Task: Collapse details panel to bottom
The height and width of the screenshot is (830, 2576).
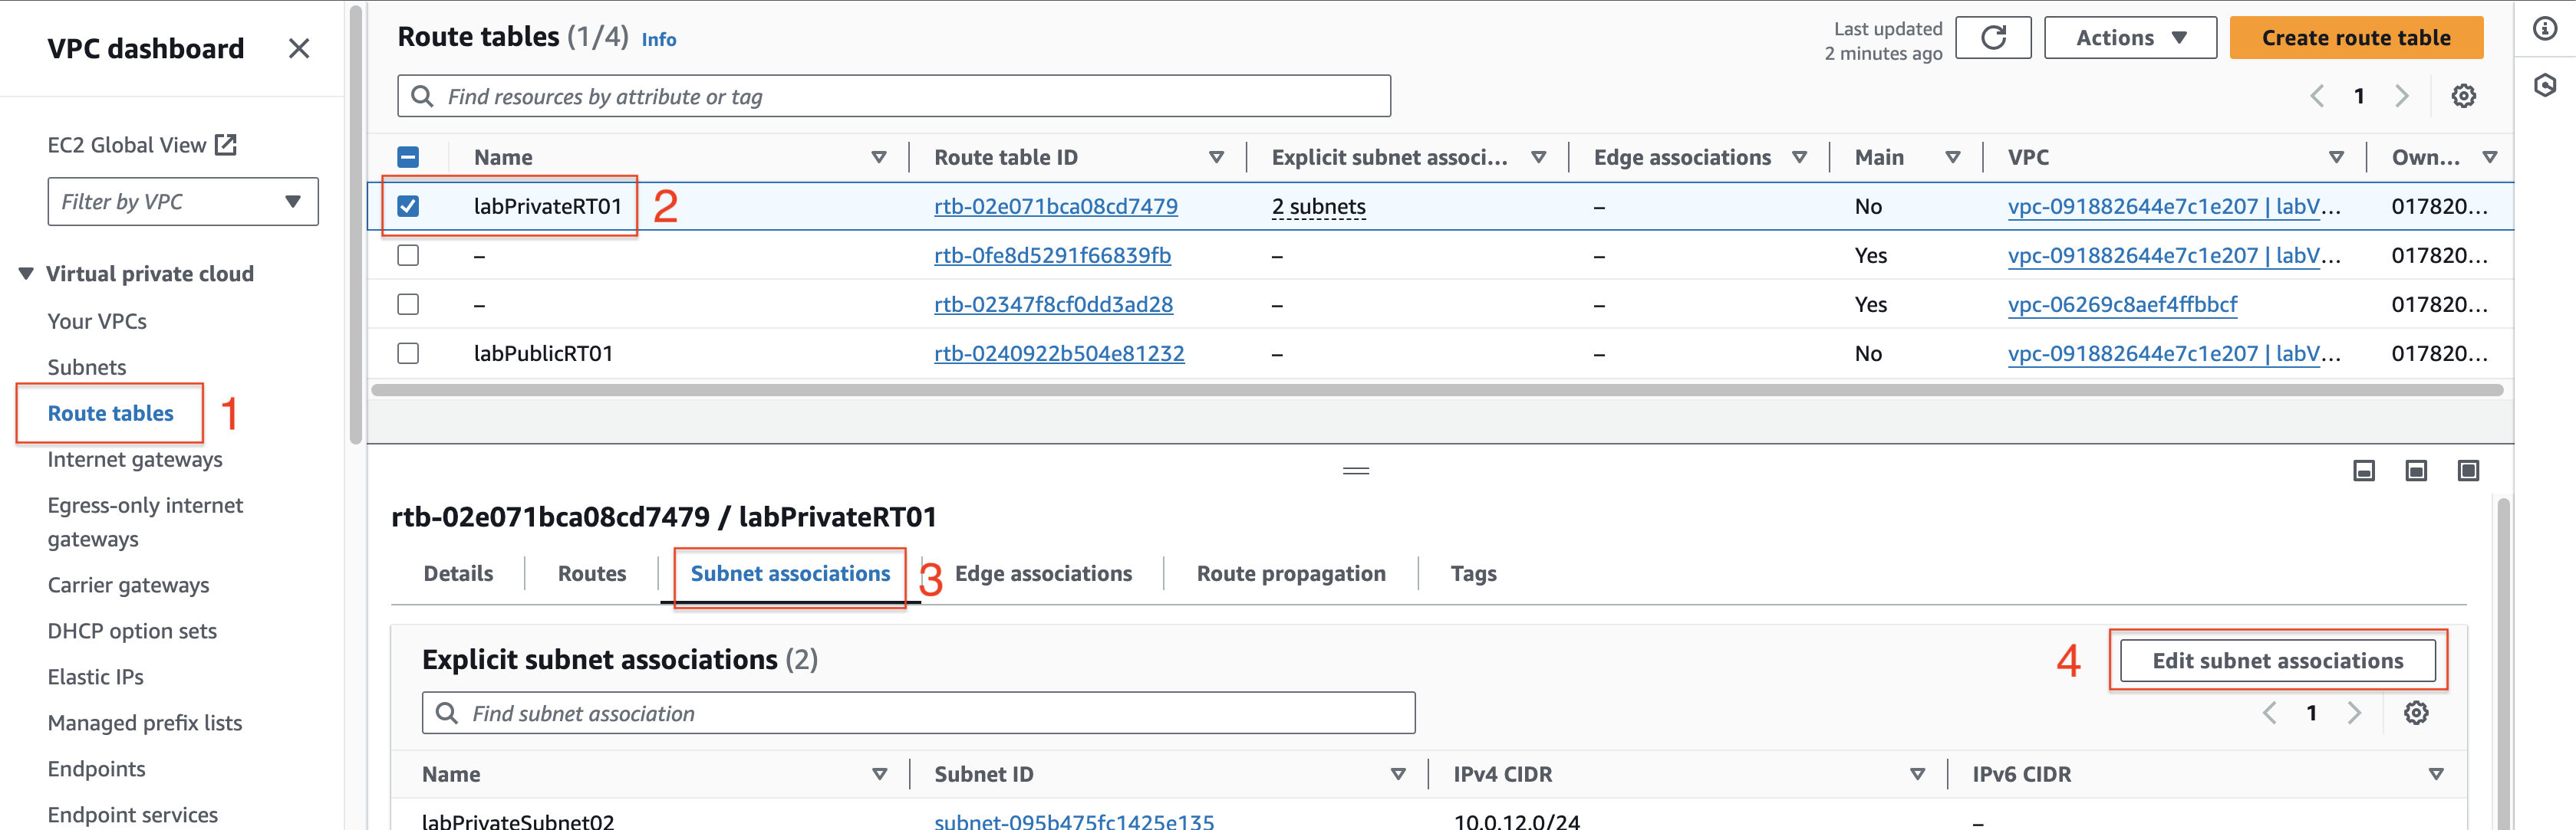Action: click(x=2363, y=471)
